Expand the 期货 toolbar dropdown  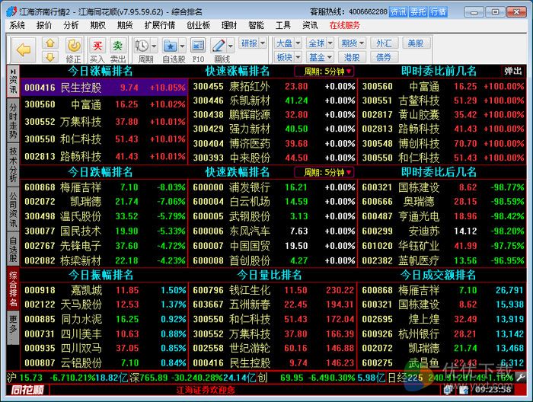click(x=362, y=43)
